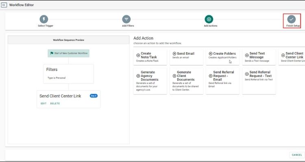Click 'choose an action to add the workflow' text
The width and height of the screenshot is (305, 162).
click(x=157, y=43)
